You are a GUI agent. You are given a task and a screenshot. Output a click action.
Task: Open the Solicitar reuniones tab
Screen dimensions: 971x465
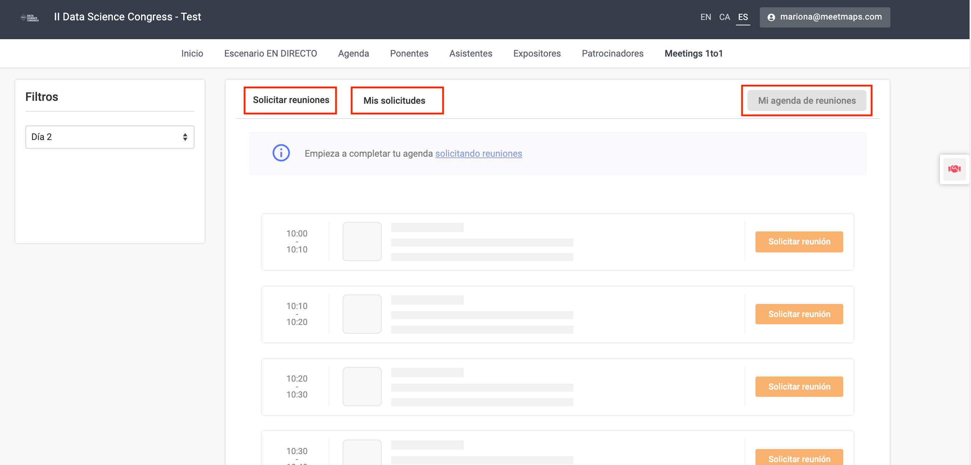[291, 100]
